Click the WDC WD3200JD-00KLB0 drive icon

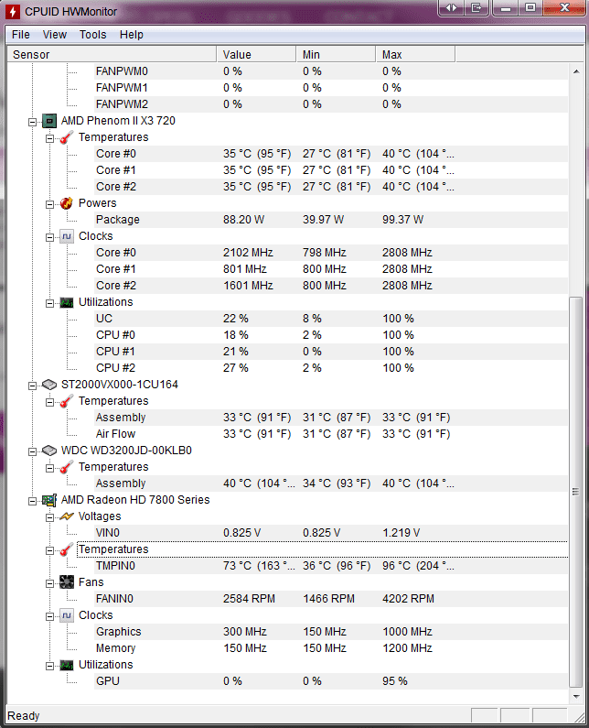coord(49,451)
